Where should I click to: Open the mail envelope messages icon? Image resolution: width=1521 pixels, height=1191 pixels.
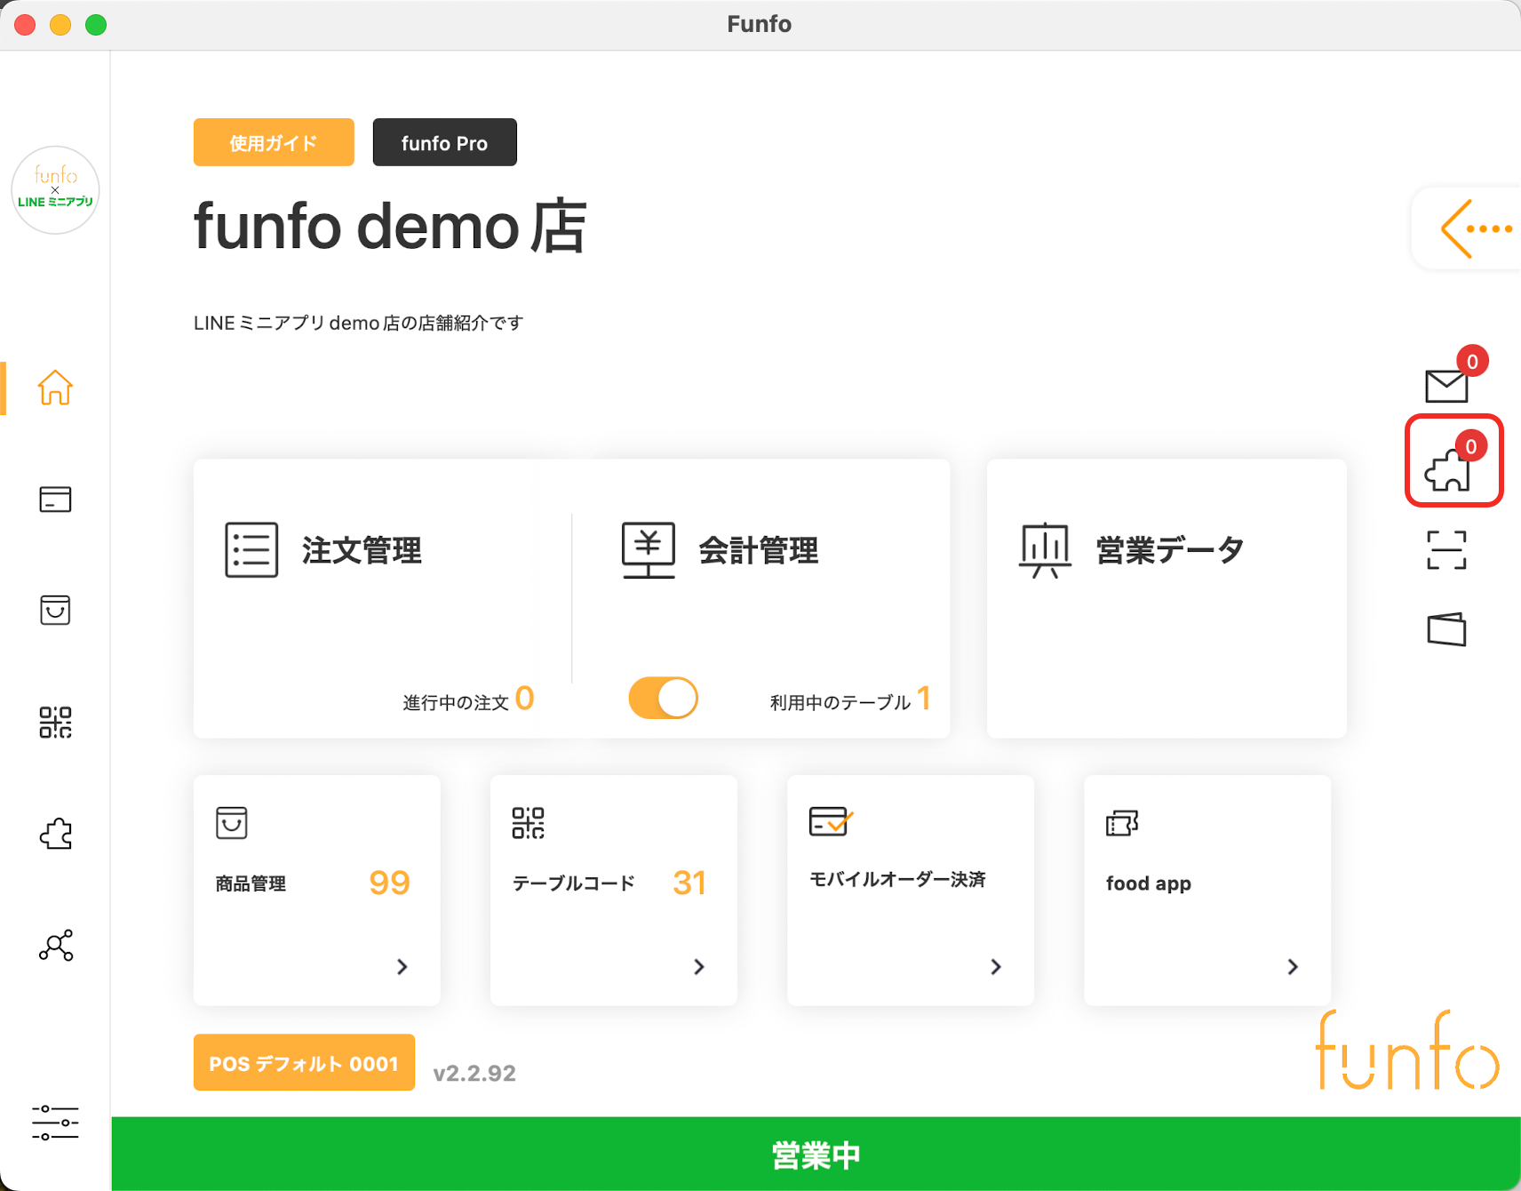coord(1446,386)
